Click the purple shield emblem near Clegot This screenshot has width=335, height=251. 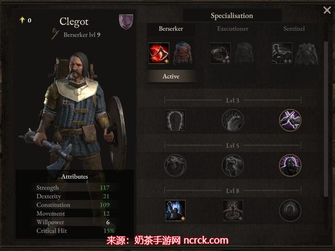tap(126, 21)
